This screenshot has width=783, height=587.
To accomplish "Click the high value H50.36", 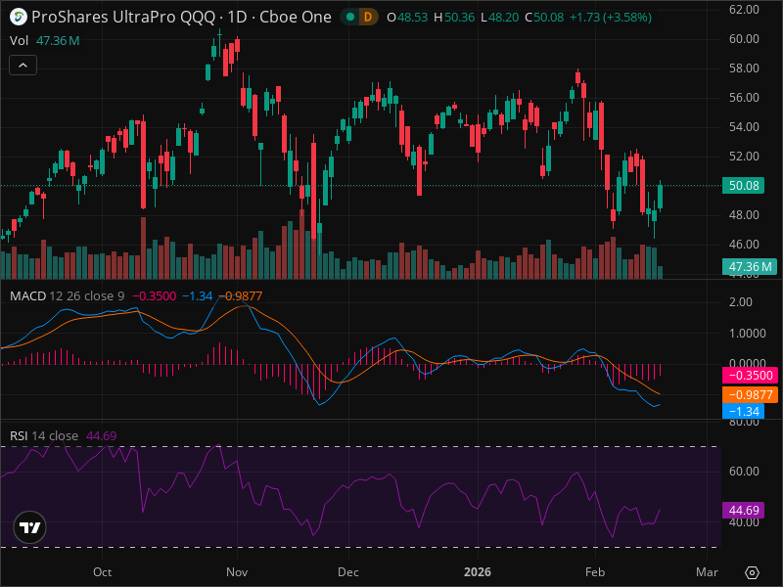I will [454, 18].
